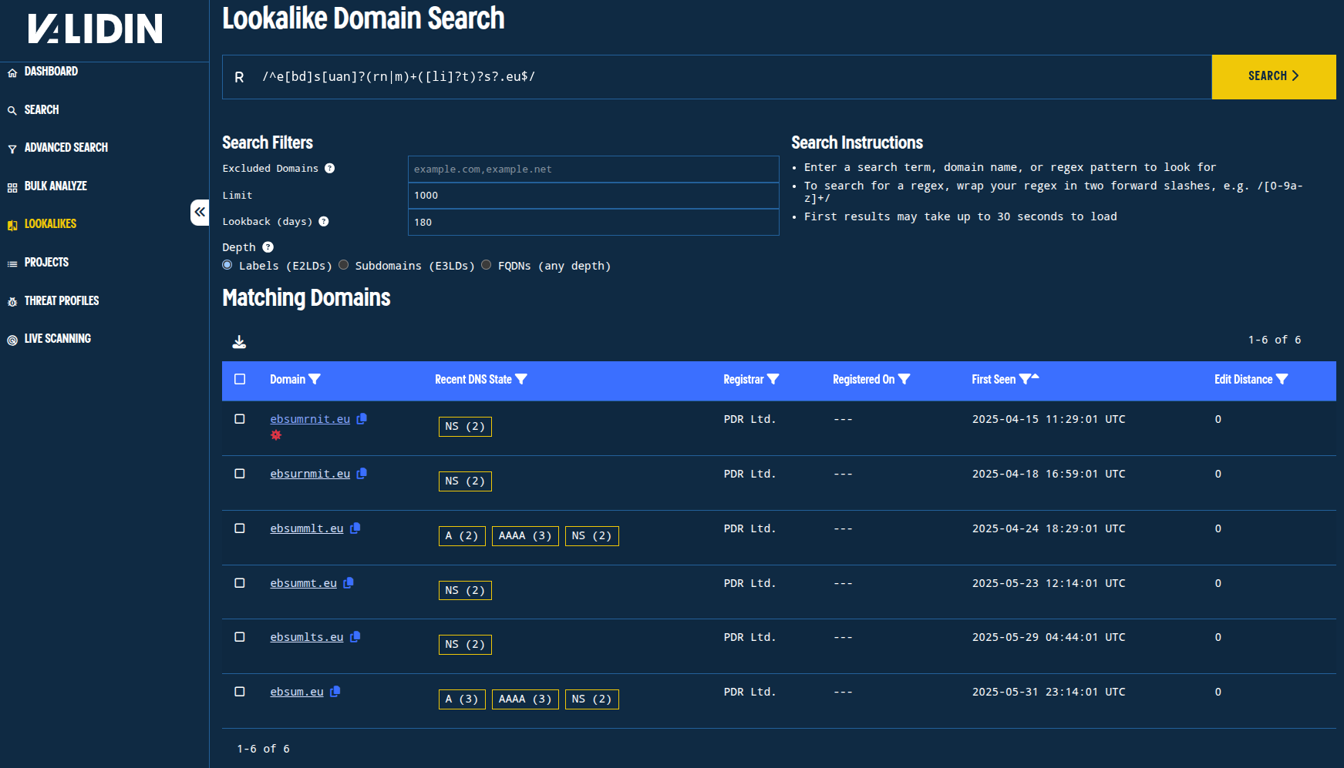The image size is (1344, 768).
Task: Go to Live Scanning menu item
Action: [x=58, y=339]
